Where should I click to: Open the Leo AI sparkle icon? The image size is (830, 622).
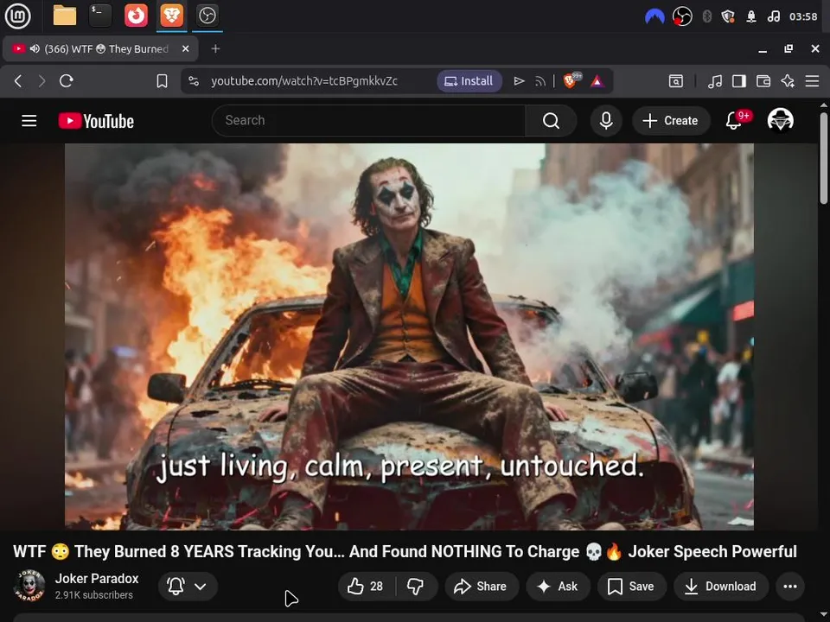pos(788,81)
